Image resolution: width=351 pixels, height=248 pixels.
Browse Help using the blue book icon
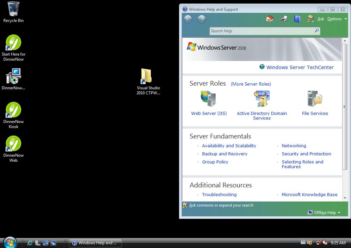(x=297, y=19)
